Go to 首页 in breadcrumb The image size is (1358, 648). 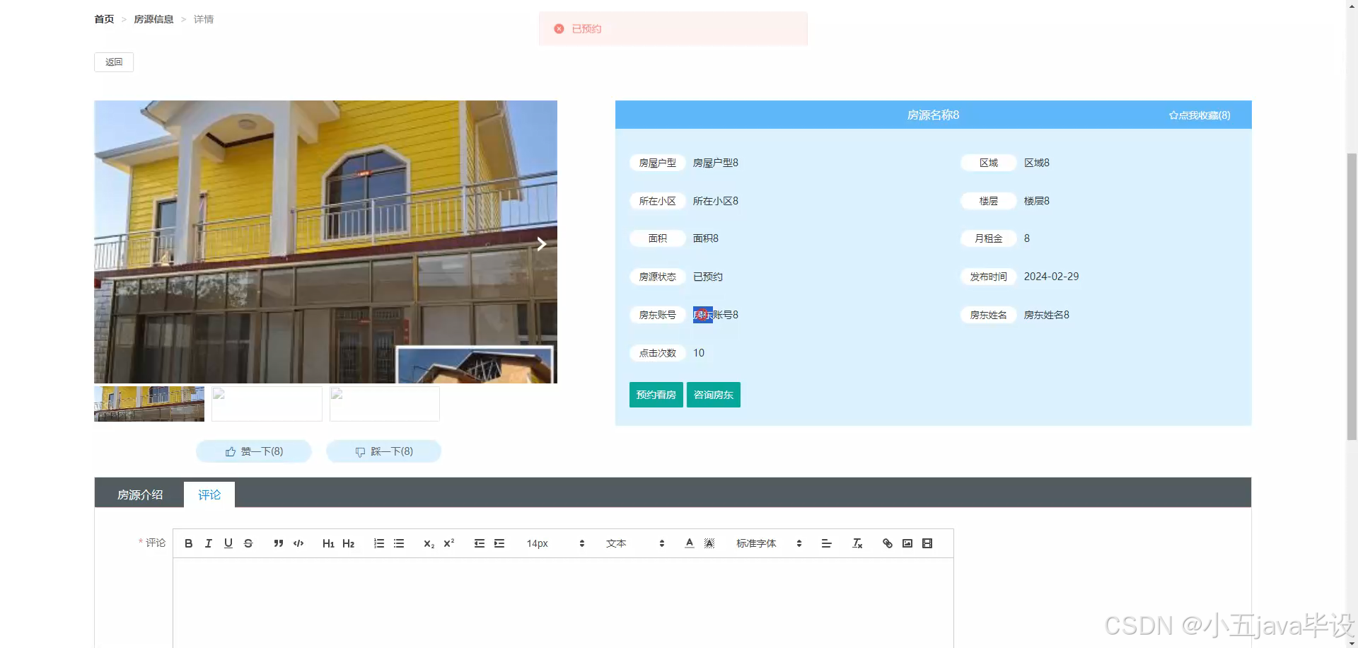[x=104, y=19]
